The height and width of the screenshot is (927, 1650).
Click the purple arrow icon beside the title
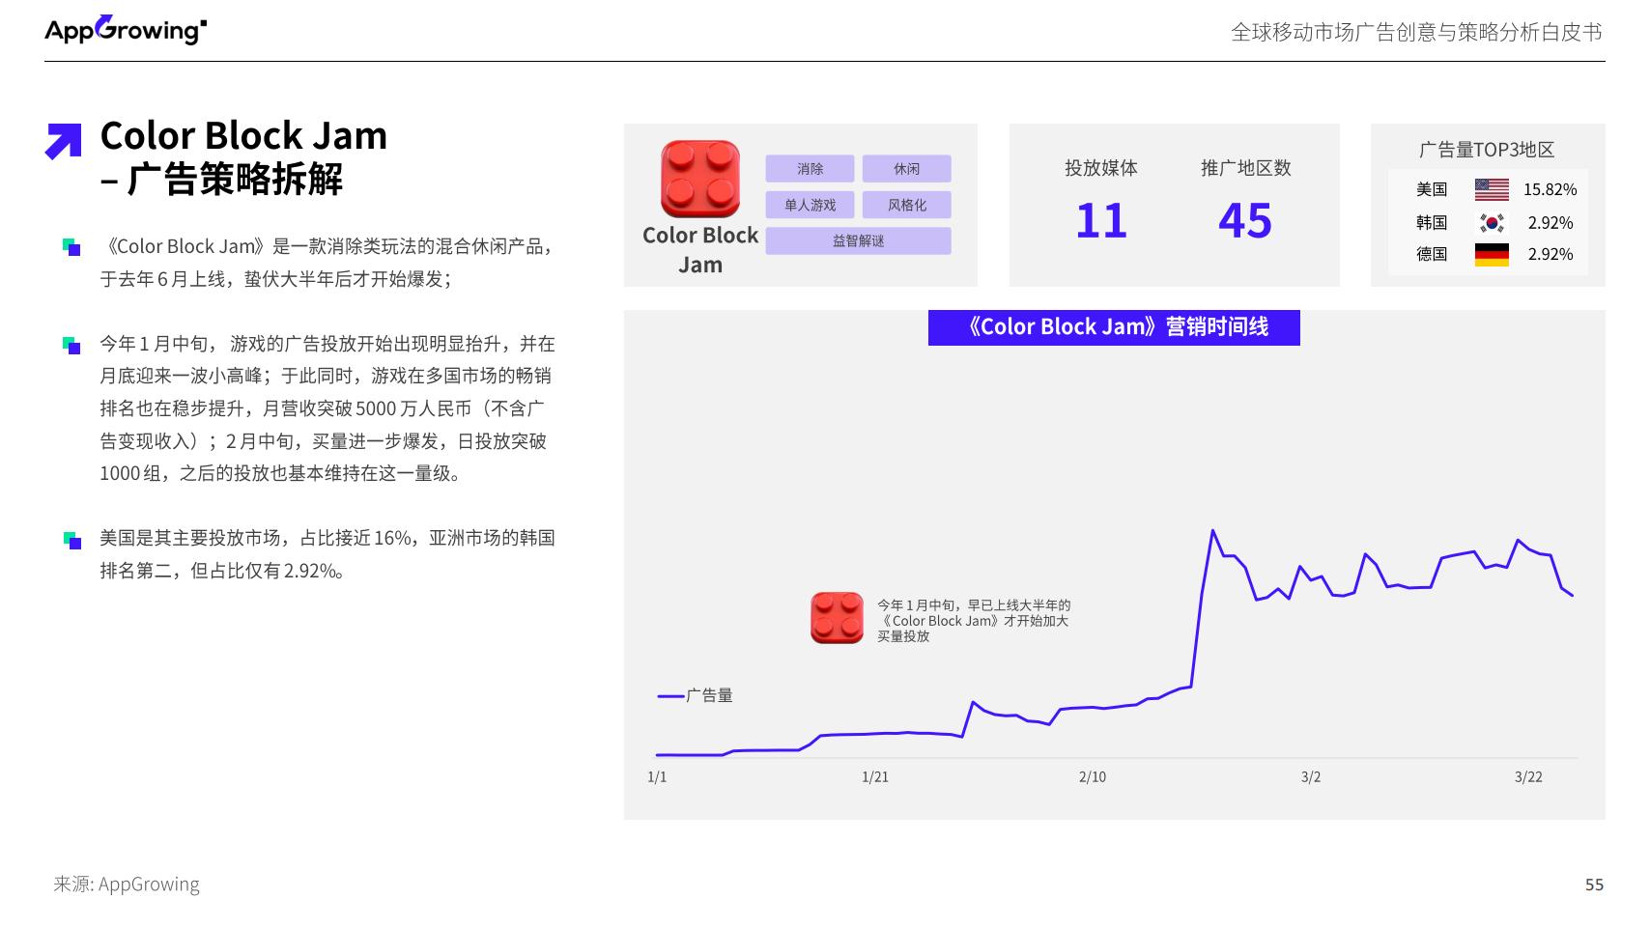point(64,141)
